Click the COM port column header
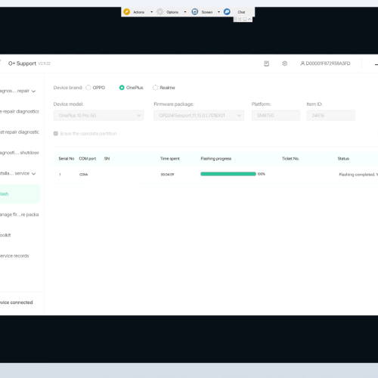The height and width of the screenshot is (378, 378). pyautogui.click(x=88, y=159)
